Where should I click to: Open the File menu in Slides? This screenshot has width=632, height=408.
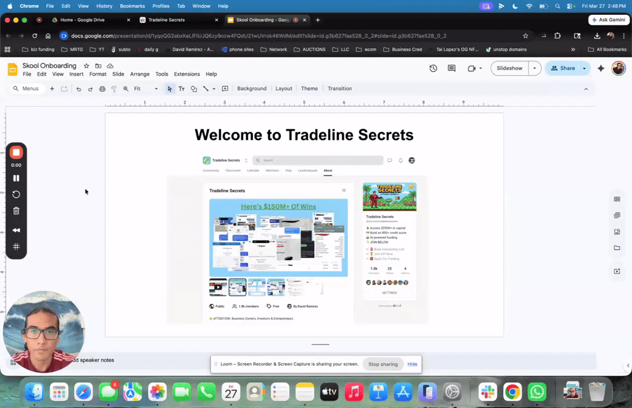tap(27, 74)
